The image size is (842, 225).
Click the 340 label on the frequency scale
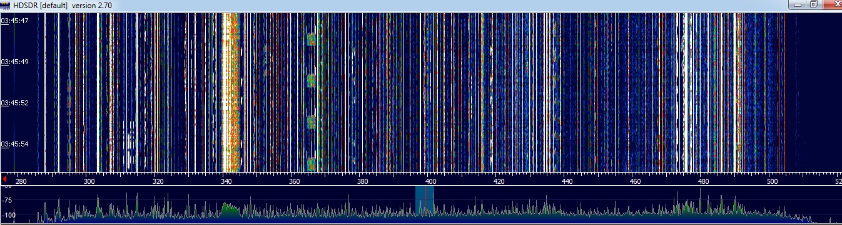pyautogui.click(x=226, y=181)
